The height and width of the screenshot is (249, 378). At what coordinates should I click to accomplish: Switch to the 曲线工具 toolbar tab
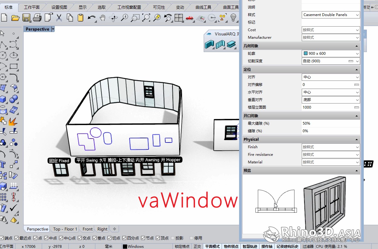coord(203,7)
